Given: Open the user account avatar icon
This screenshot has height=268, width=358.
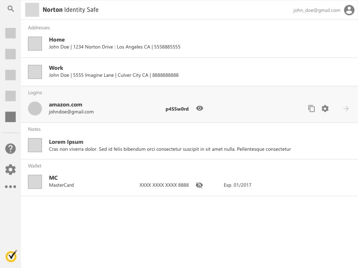Looking at the screenshot, I should click(349, 10).
